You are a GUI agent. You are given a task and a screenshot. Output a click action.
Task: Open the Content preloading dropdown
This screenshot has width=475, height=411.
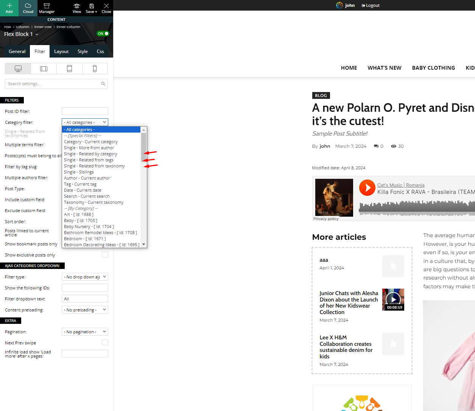point(85,310)
